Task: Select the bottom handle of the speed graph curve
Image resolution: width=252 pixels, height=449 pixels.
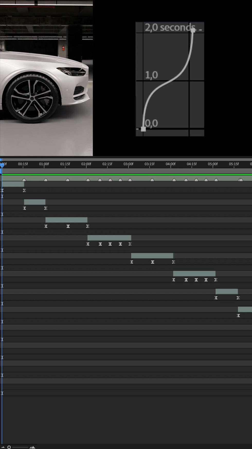Action: [143, 129]
